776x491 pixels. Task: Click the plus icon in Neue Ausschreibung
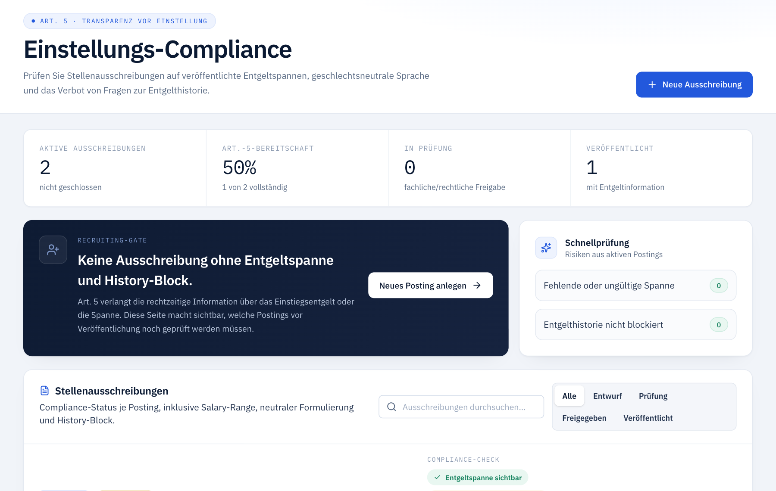(x=652, y=85)
